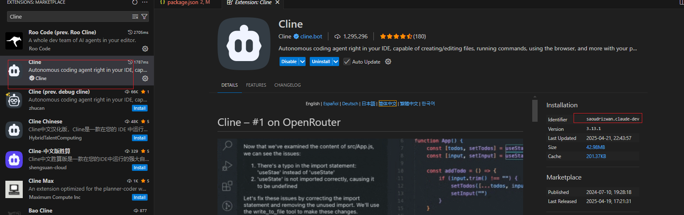The image size is (684, 215).
Task: Click Cline publisher name in selected list entry
Action: (x=41, y=78)
